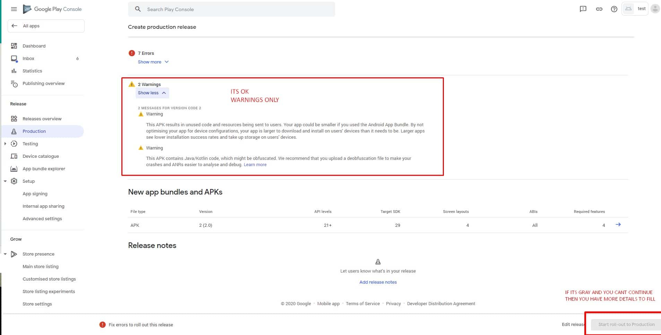Screen dimensions: 661x335
Task: Click the help question mark icon
Action: (614, 9)
